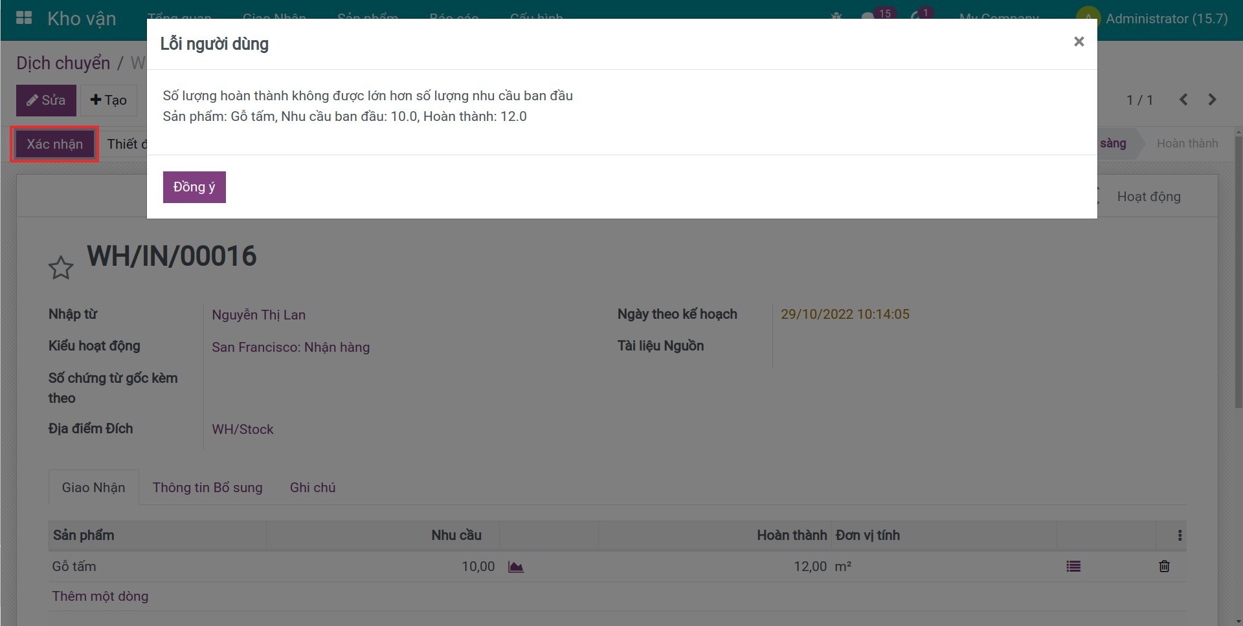Click the favorite star next to WH/IN/00016

(61, 267)
